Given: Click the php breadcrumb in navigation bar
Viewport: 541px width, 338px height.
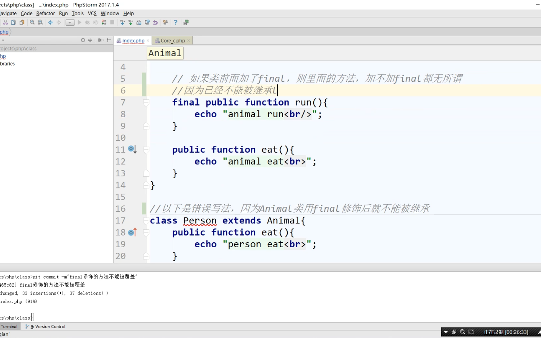Looking at the screenshot, I should pos(5,32).
